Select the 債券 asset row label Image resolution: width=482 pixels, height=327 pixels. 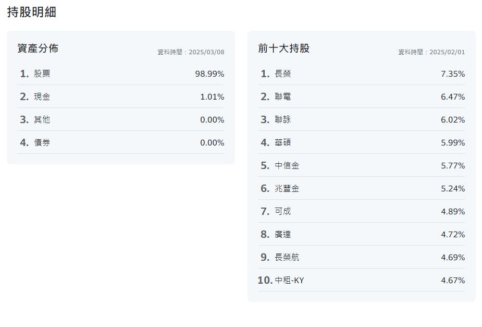(42, 142)
